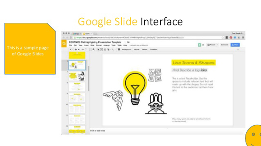Bookmark the page with the address bar star
Screen dimensions: 261x146
(223, 38)
